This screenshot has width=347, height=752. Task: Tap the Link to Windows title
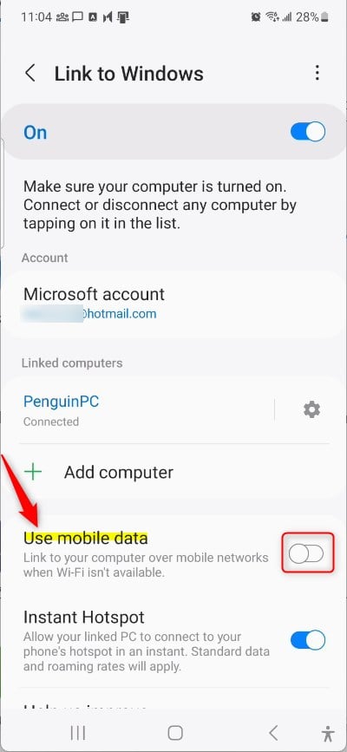pos(128,74)
